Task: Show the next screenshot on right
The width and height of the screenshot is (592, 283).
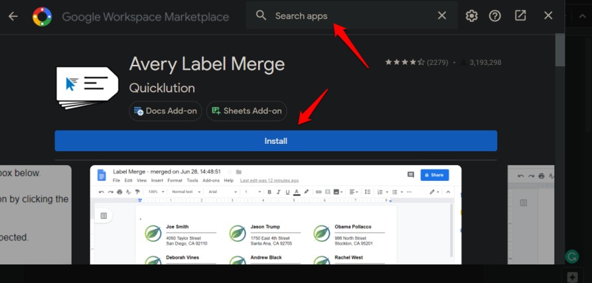Action: tap(530, 215)
